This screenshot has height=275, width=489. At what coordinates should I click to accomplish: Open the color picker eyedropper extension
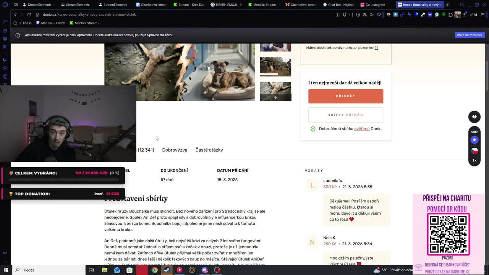coord(423,15)
